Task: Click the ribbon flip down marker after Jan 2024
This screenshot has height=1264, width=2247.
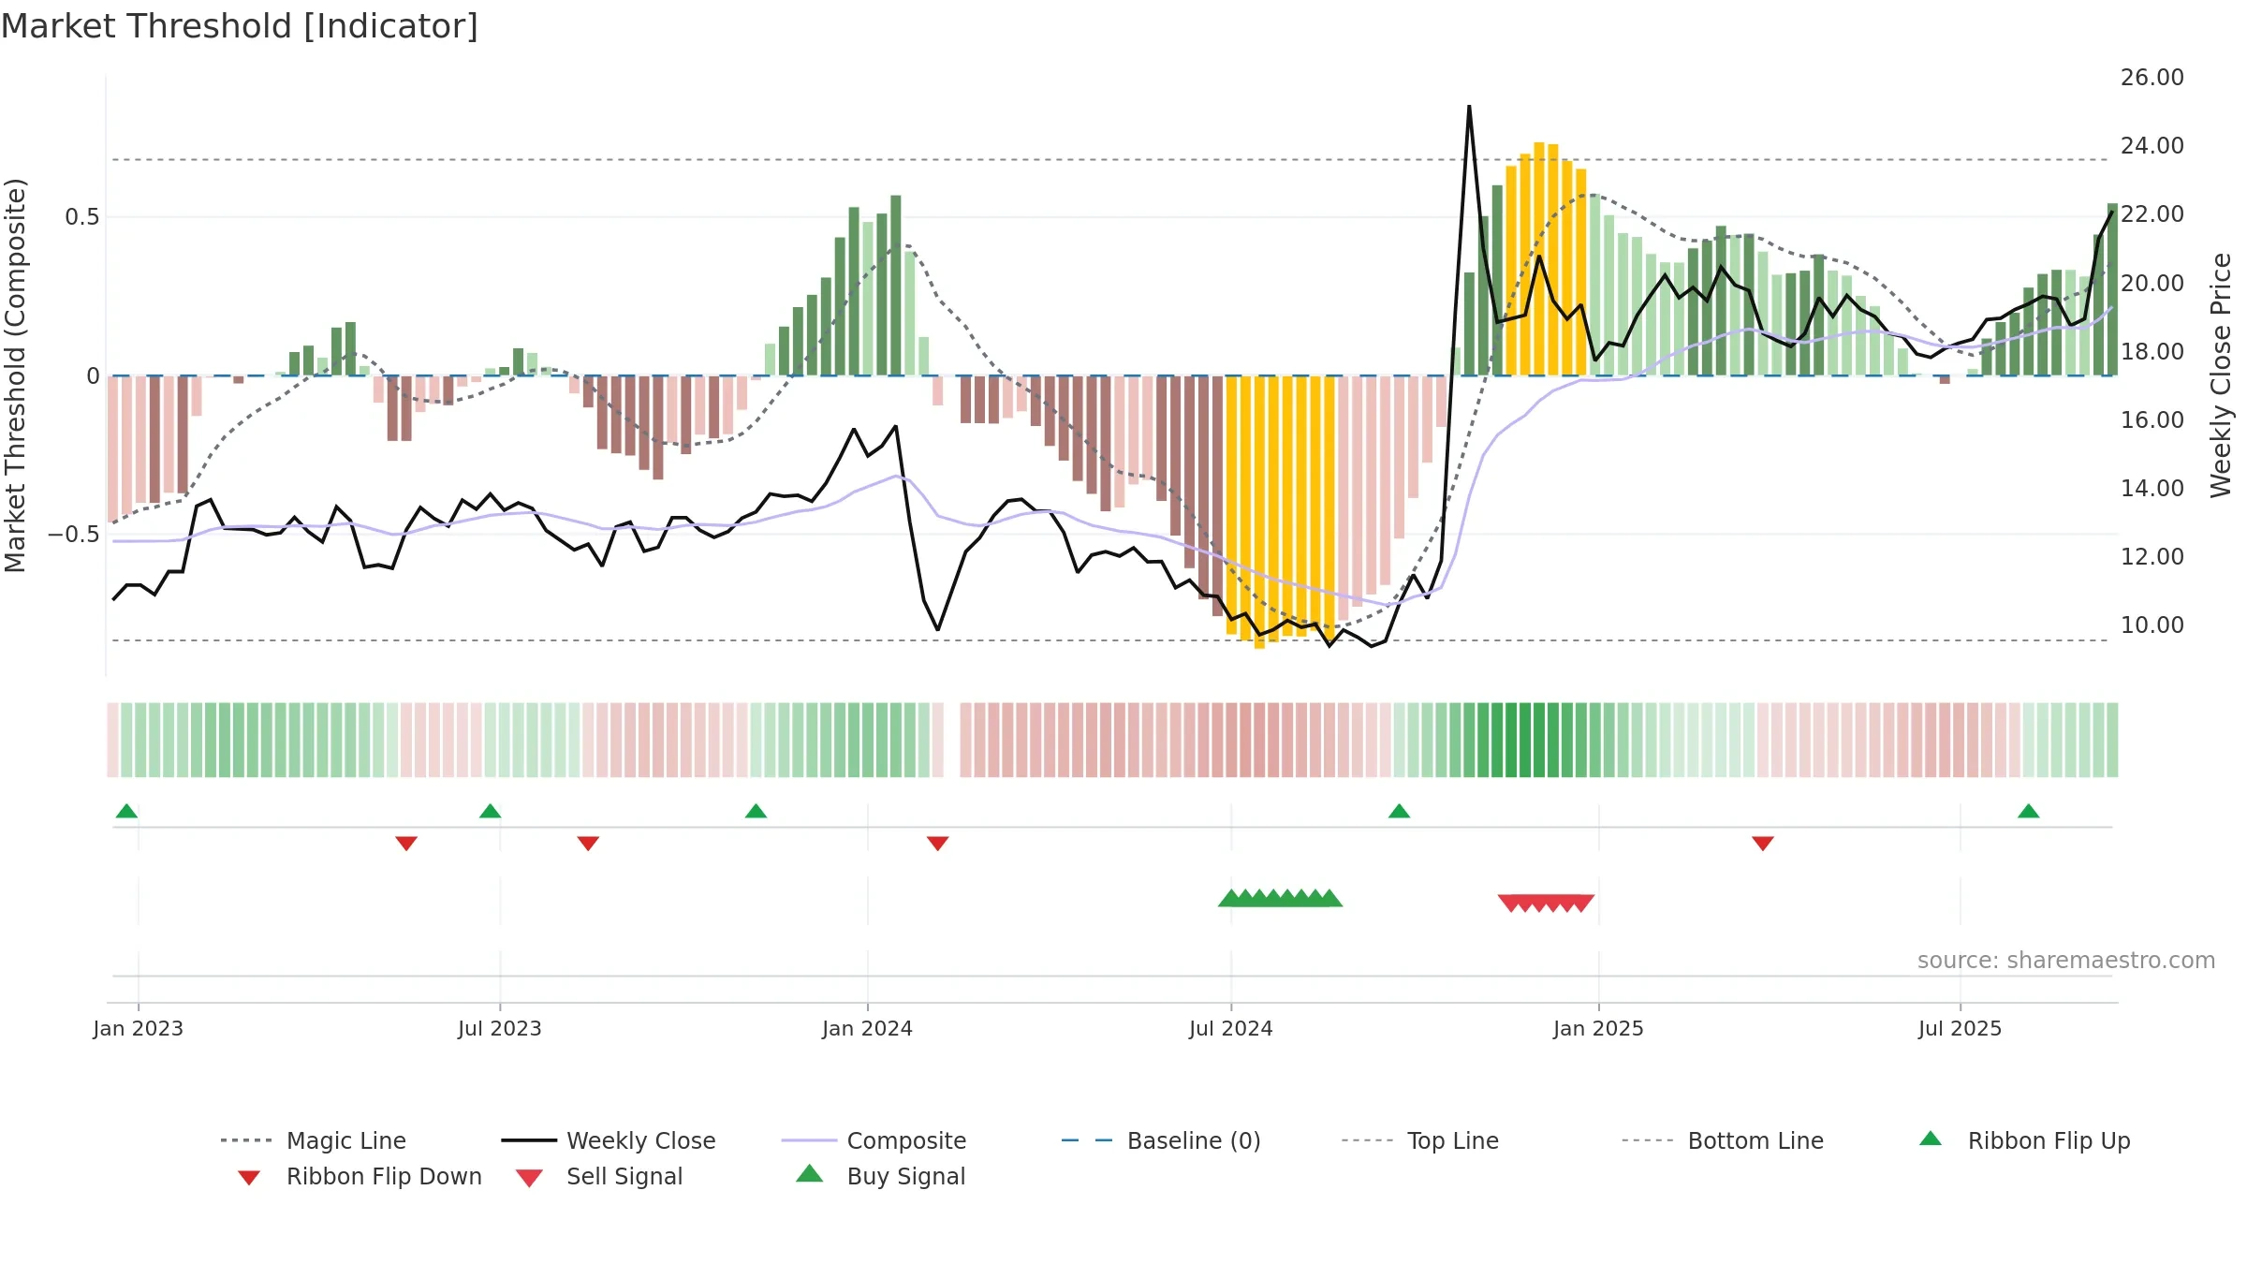Action: (937, 844)
